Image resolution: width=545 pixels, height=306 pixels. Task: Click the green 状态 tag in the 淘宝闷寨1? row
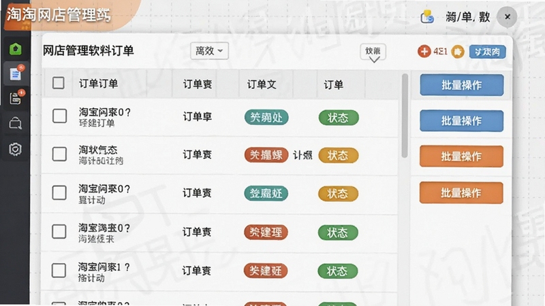tap(338, 271)
